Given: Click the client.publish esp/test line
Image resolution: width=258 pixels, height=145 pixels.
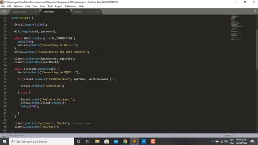Looking at the screenshot, I should click(x=42, y=123).
